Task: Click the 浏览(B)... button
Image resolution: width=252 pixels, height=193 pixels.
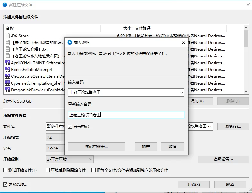Action: 233,127
